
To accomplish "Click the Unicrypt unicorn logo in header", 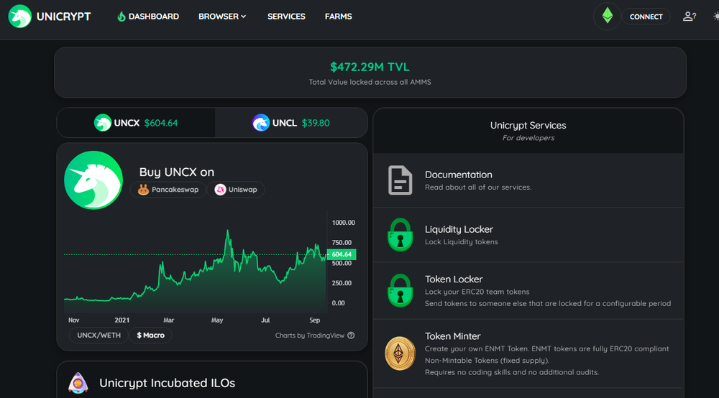I will (19, 17).
